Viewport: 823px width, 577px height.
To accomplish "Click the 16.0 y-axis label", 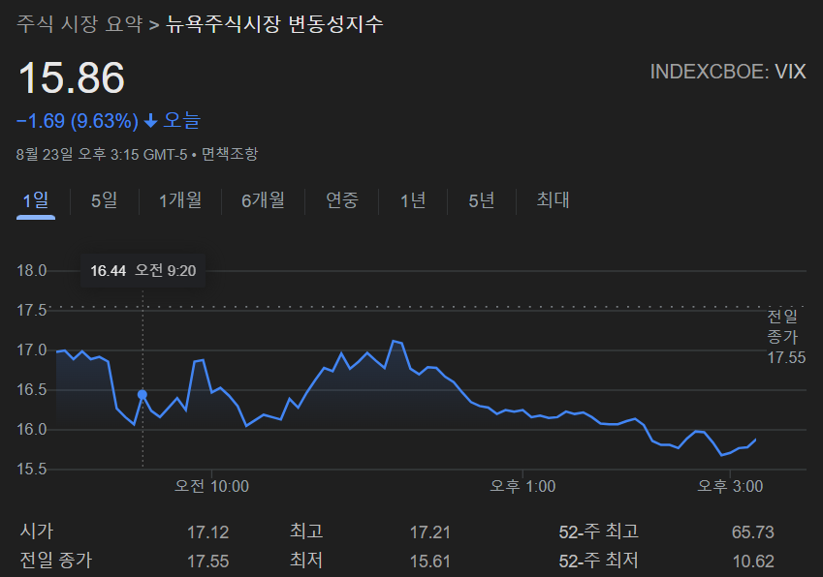I will pos(31,430).
